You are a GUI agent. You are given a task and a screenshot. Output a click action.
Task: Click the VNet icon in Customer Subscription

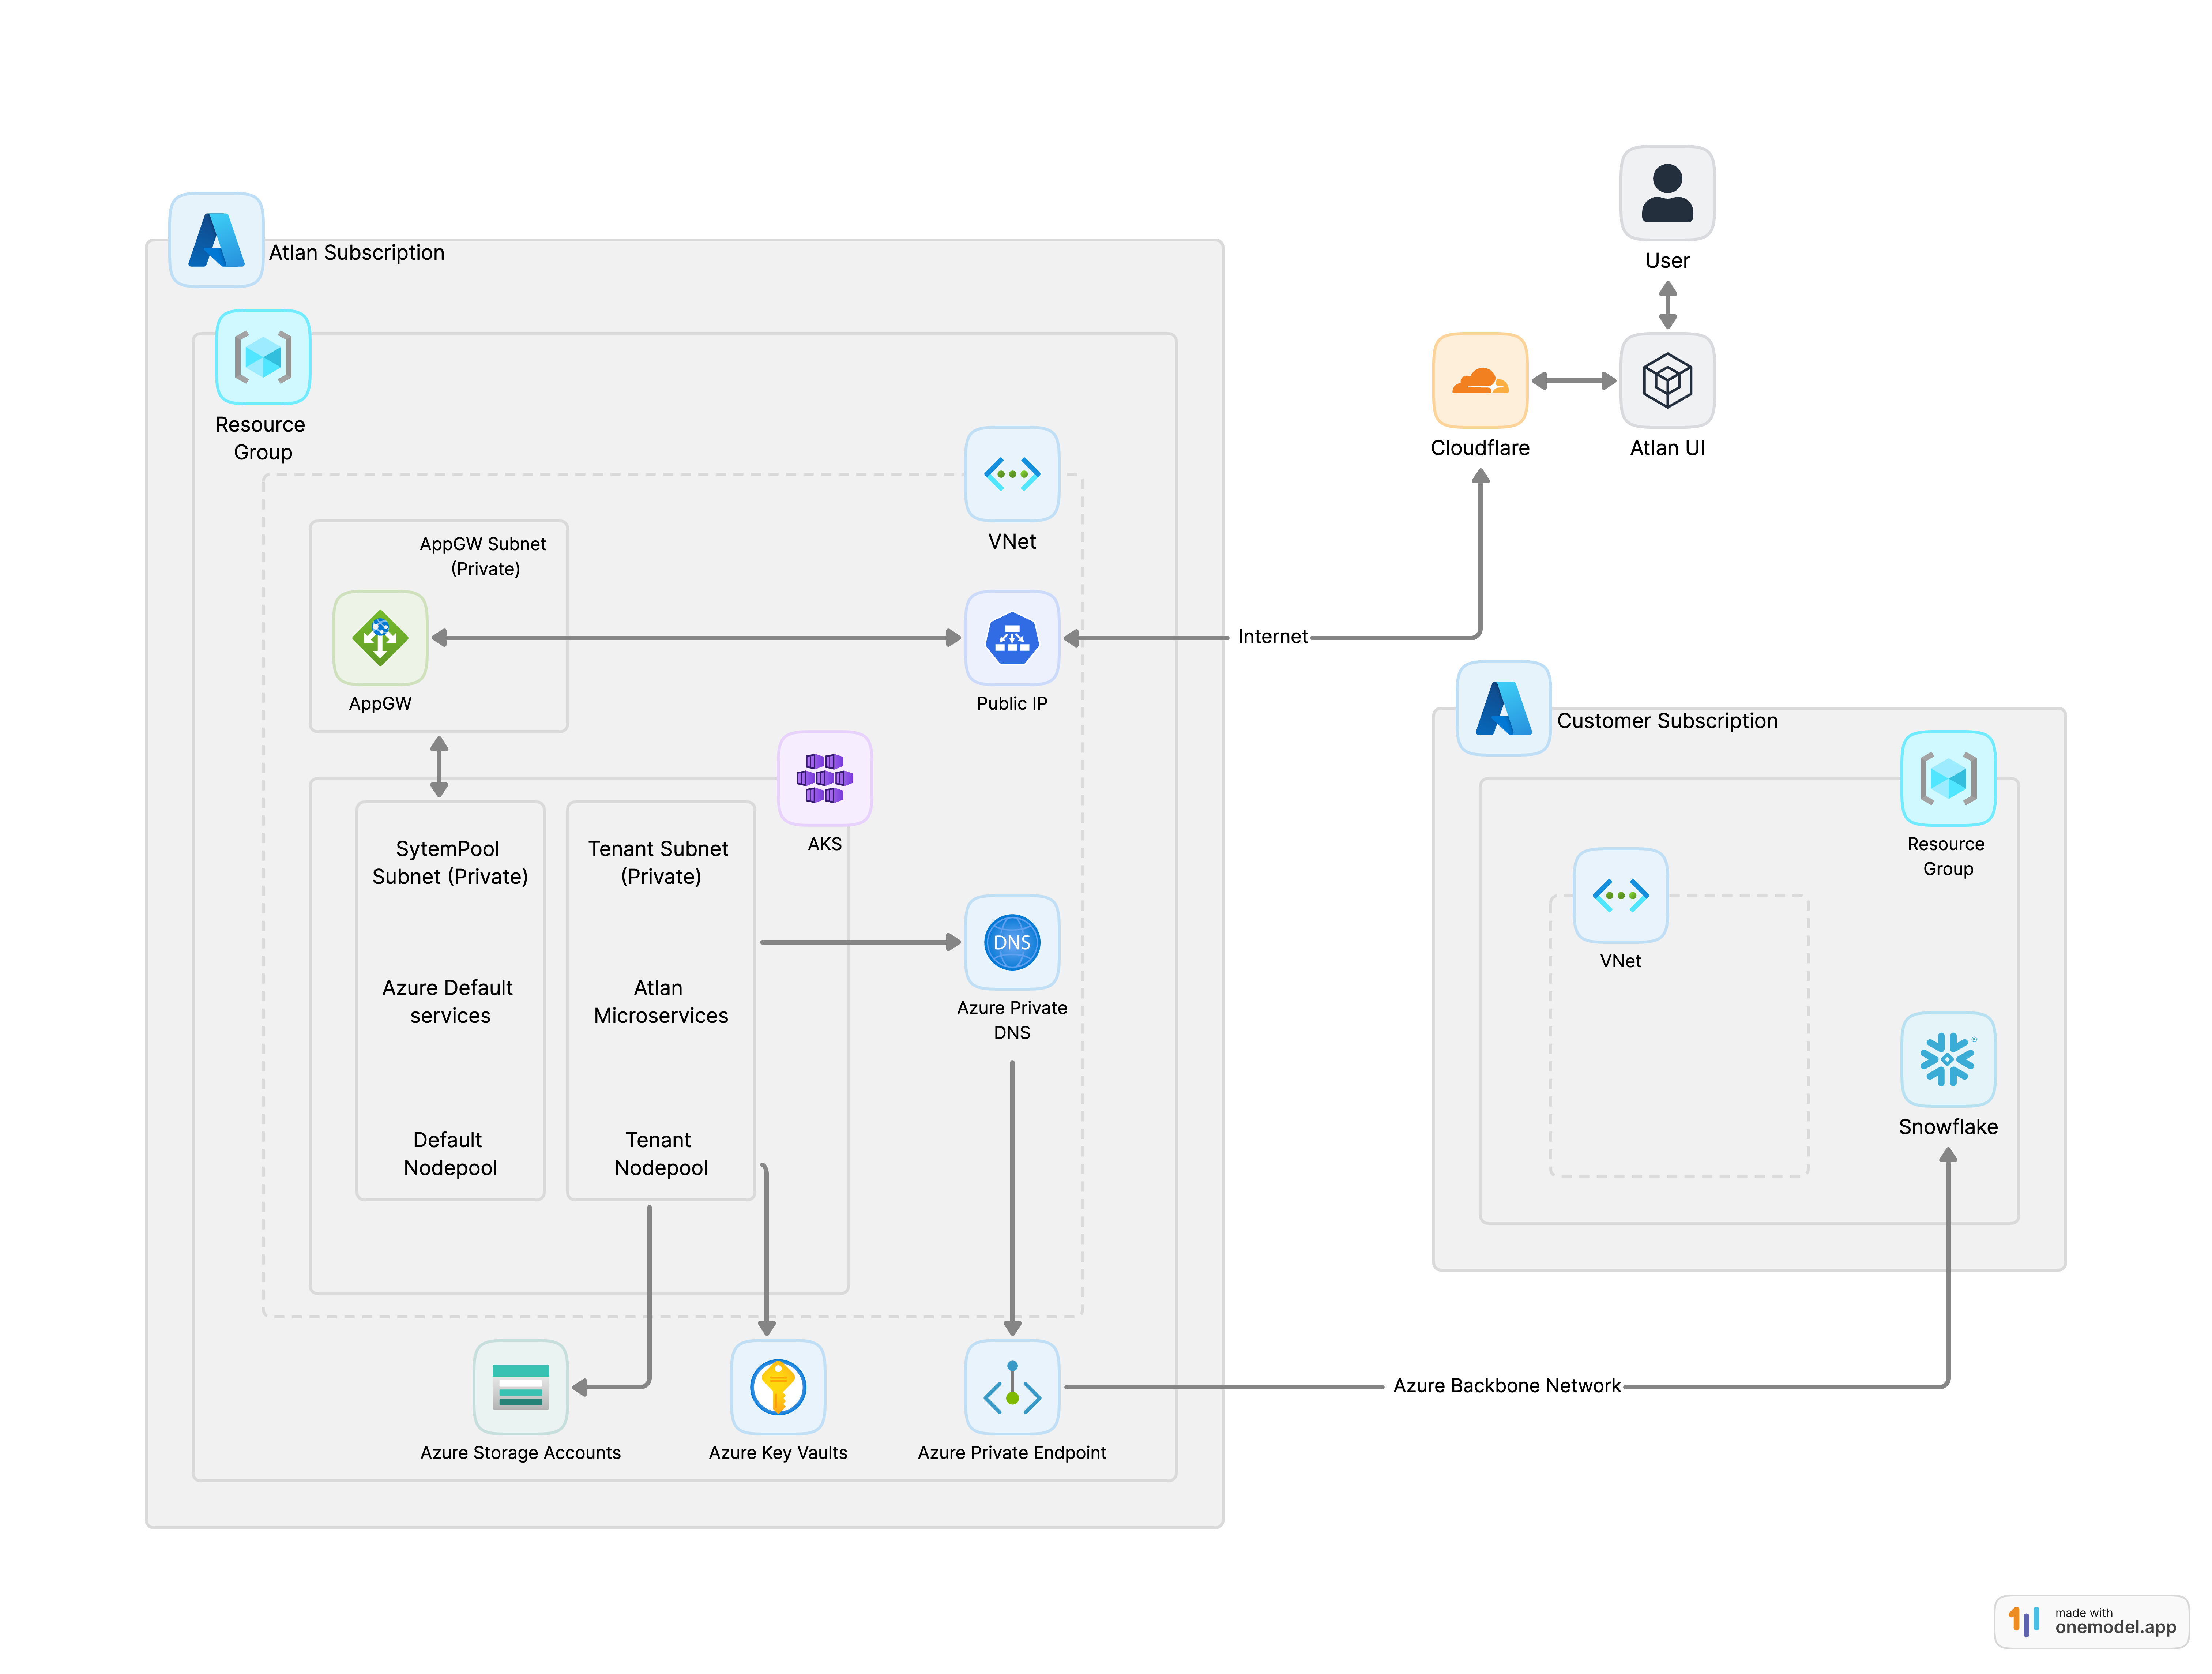coord(1620,895)
